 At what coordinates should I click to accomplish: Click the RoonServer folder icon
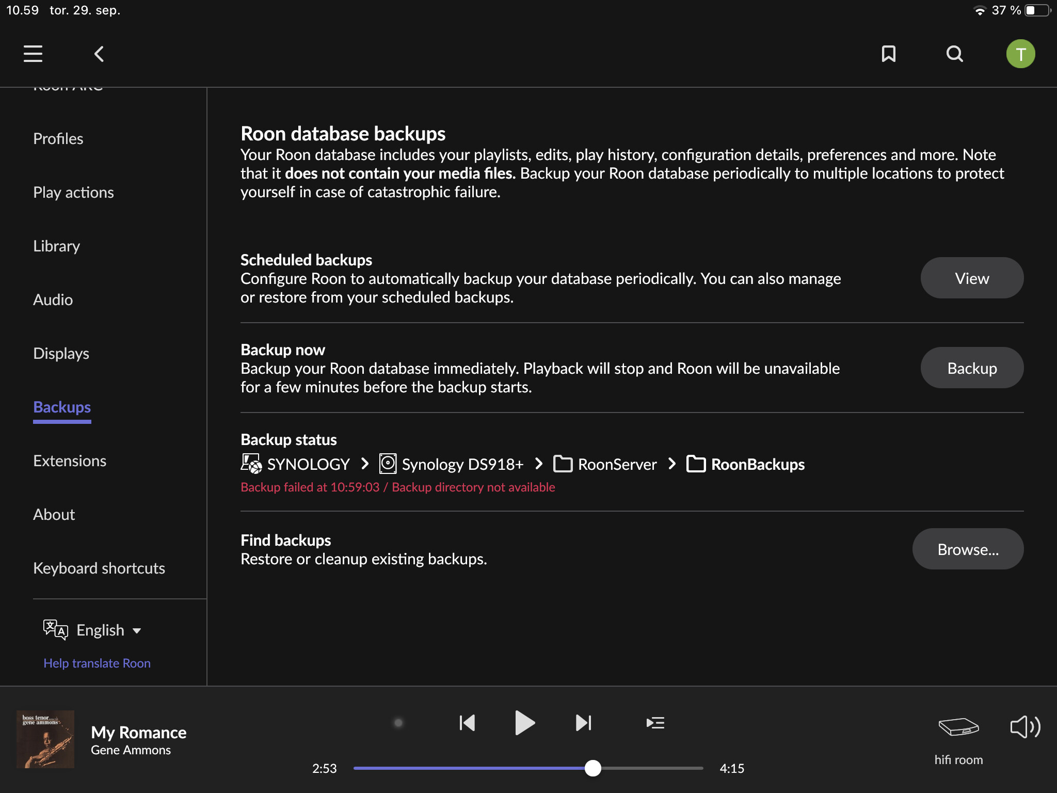(x=563, y=464)
